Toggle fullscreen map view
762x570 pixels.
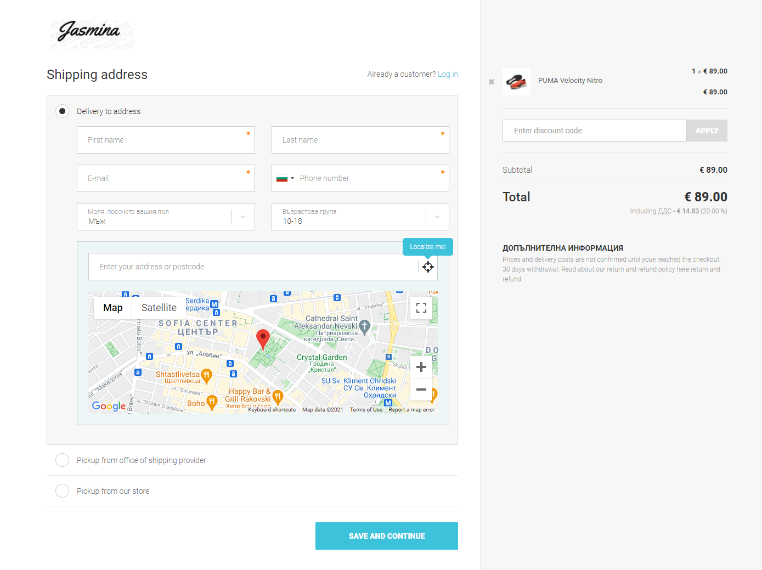tap(421, 308)
